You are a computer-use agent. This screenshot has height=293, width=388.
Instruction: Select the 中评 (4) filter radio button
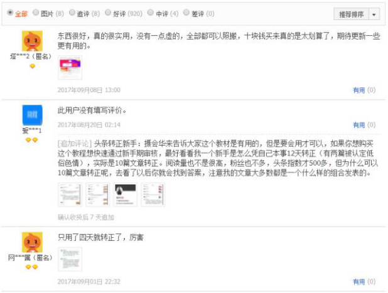151,13
